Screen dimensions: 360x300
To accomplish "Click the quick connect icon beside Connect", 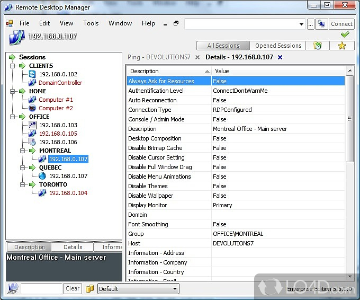I will 321,24.
